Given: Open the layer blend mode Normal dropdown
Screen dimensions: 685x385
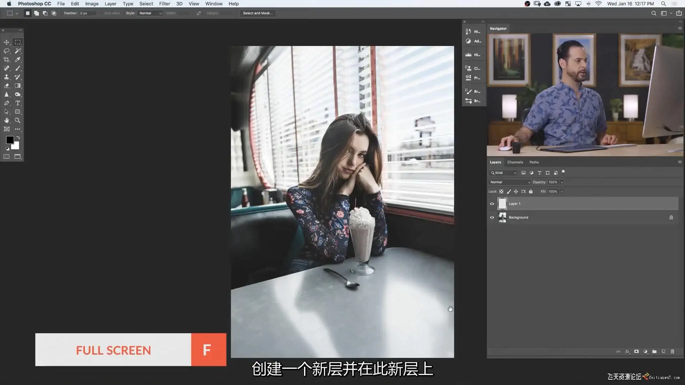Looking at the screenshot, I should point(510,182).
